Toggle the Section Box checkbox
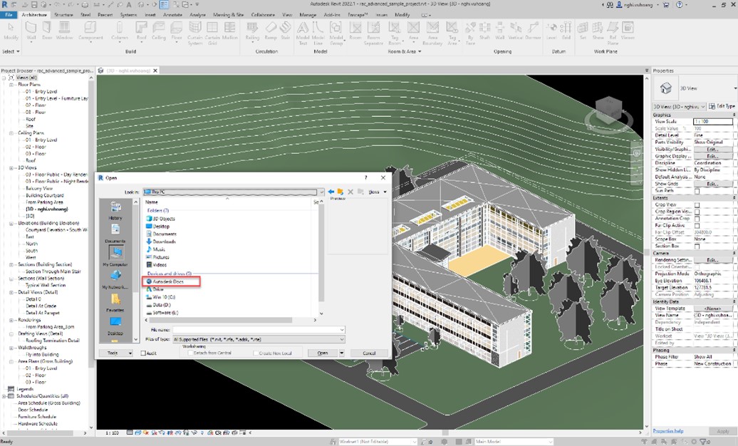The height and width of the screenshot is (446, 738). (697, 247)
